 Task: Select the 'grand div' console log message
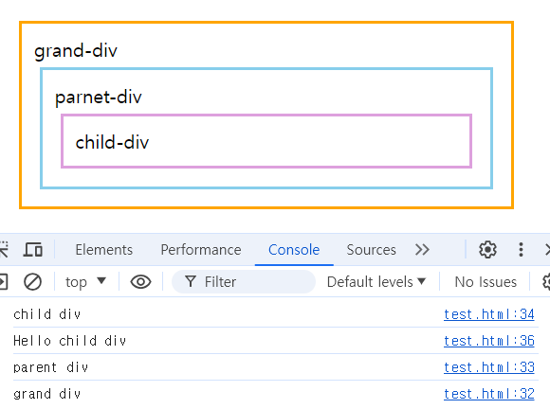click(47, 394)
